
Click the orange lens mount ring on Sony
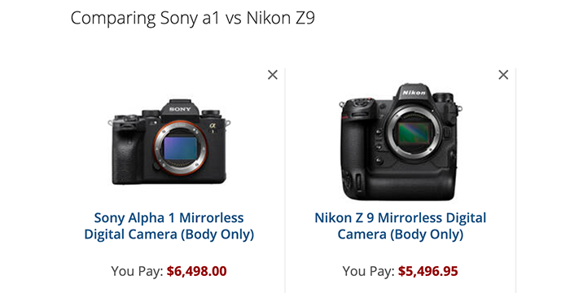click(x=180, y=149)
